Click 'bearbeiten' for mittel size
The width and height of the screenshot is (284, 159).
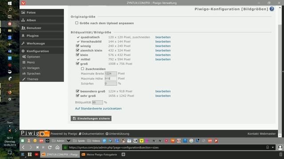pos(163,59)
